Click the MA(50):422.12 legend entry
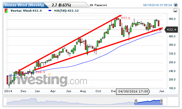 pyautogui.click(x=66, y=11)
